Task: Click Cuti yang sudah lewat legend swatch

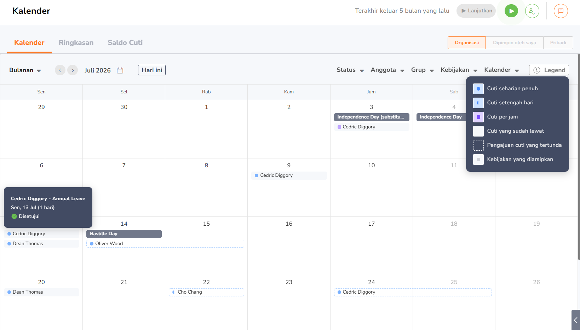Action: (x=478, y=131)
